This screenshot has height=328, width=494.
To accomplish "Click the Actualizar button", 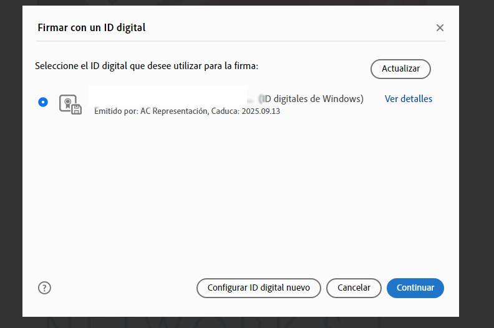I will [400, 68].
